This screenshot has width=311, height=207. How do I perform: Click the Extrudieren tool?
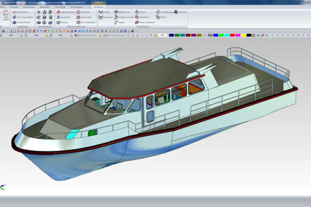(142, 17)
